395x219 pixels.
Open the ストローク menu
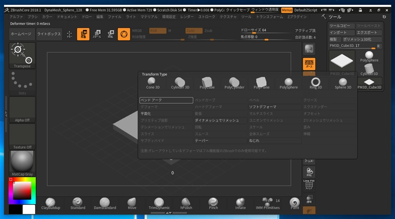pos(207,17)
